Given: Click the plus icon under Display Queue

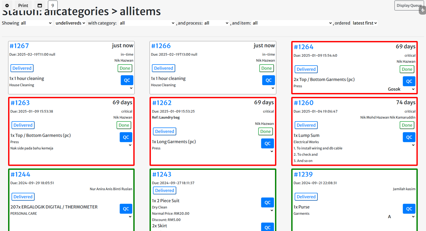Looking at the screenshot, I should (x=423, y=10).
